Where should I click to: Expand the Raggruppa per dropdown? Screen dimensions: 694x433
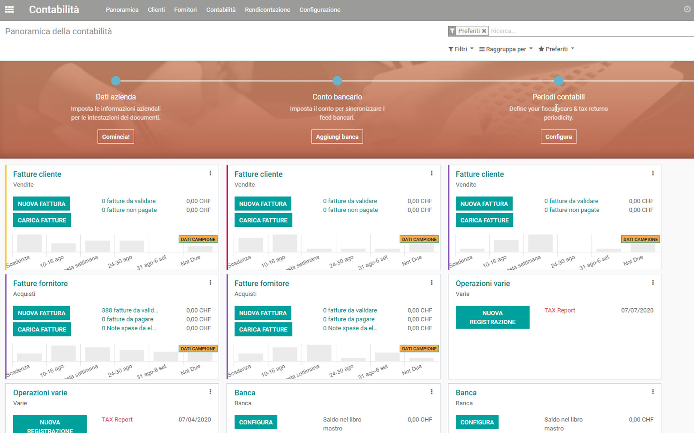(x=506, y=49)
